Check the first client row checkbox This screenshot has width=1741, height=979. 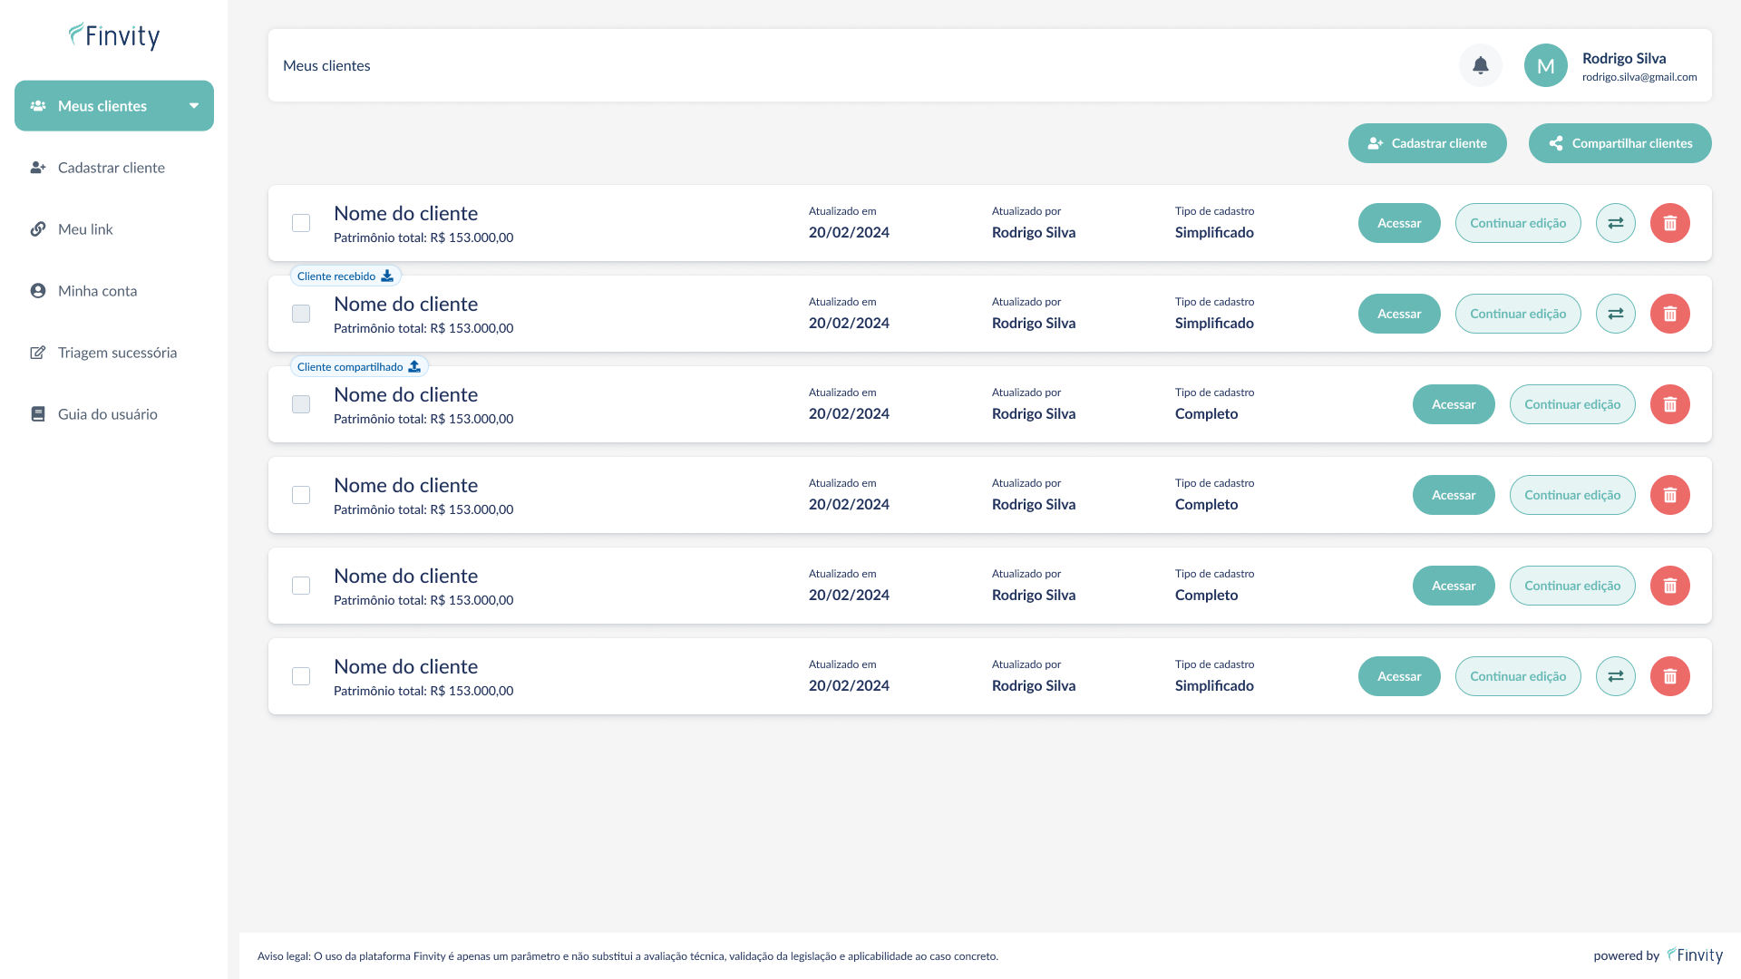(x=301, y=223)
